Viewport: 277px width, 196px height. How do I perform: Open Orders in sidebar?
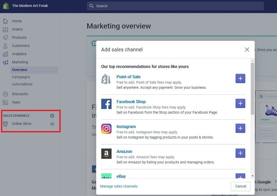(x=17, y=29)
